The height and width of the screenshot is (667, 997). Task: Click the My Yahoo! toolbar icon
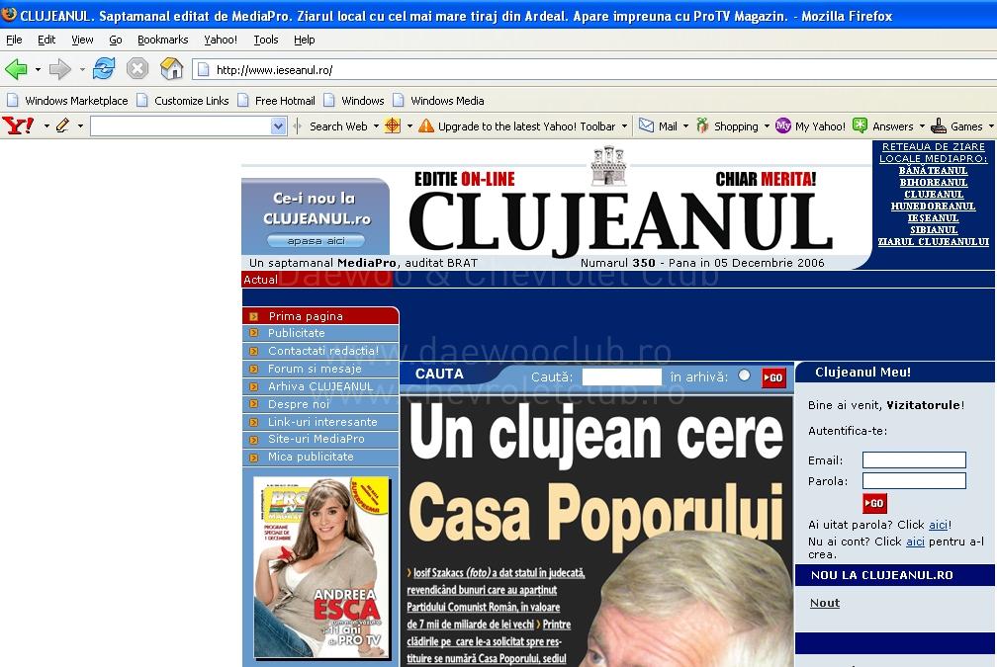tap(783, 125)
